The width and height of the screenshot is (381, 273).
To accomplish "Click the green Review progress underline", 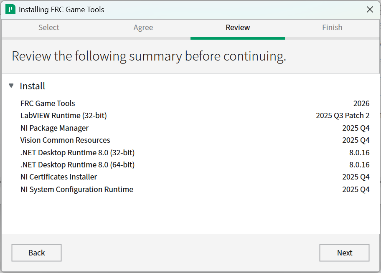I will coord(237,37).
